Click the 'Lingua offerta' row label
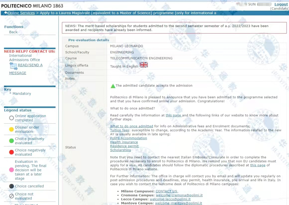Image resolution: width=289 pixels, height=205 pixels. click(77, 65)
